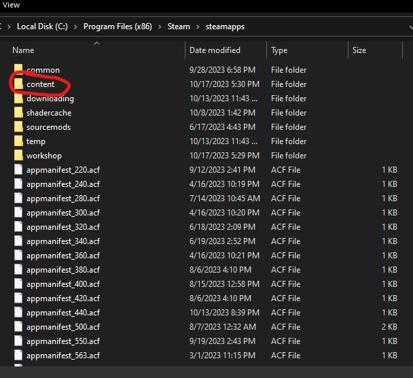The width and height of the screenshot is (413, 378).
Task: Click appmanifest_220.acf file icon
Action: point(18,169)
